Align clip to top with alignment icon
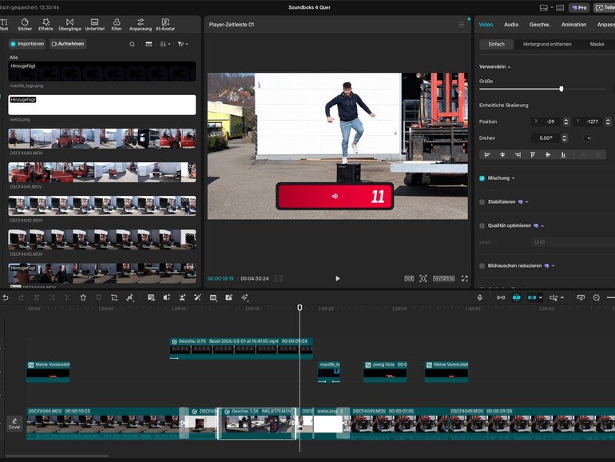The height and width of the screenshot is (462, 615). 533,154
